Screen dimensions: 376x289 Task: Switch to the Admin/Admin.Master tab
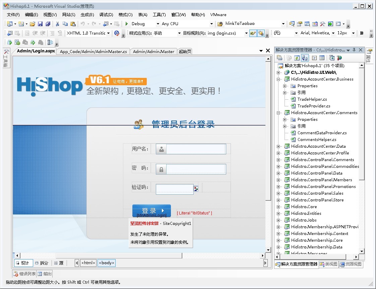click(153, 51)
